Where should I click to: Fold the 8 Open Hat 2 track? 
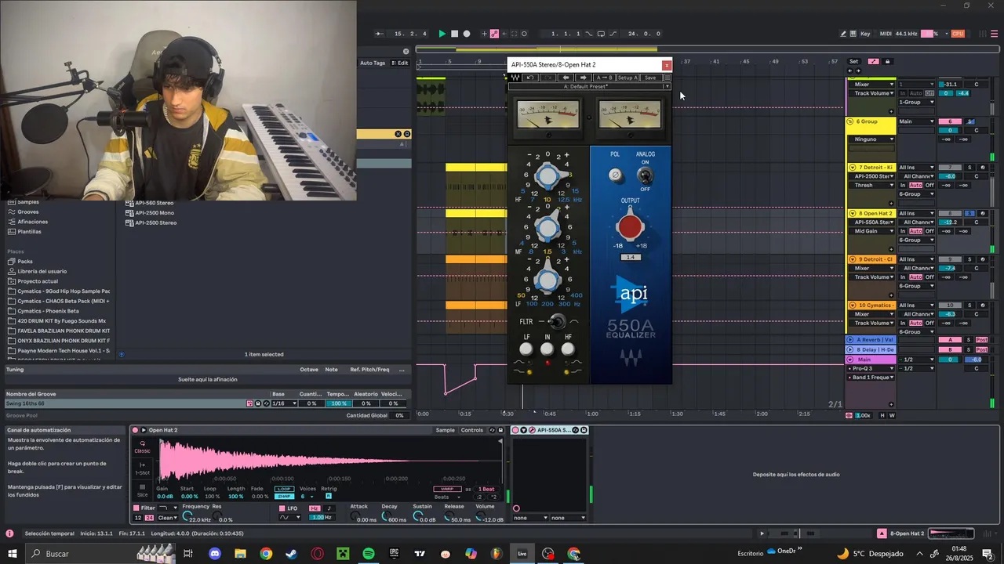[x=853, y=214]
